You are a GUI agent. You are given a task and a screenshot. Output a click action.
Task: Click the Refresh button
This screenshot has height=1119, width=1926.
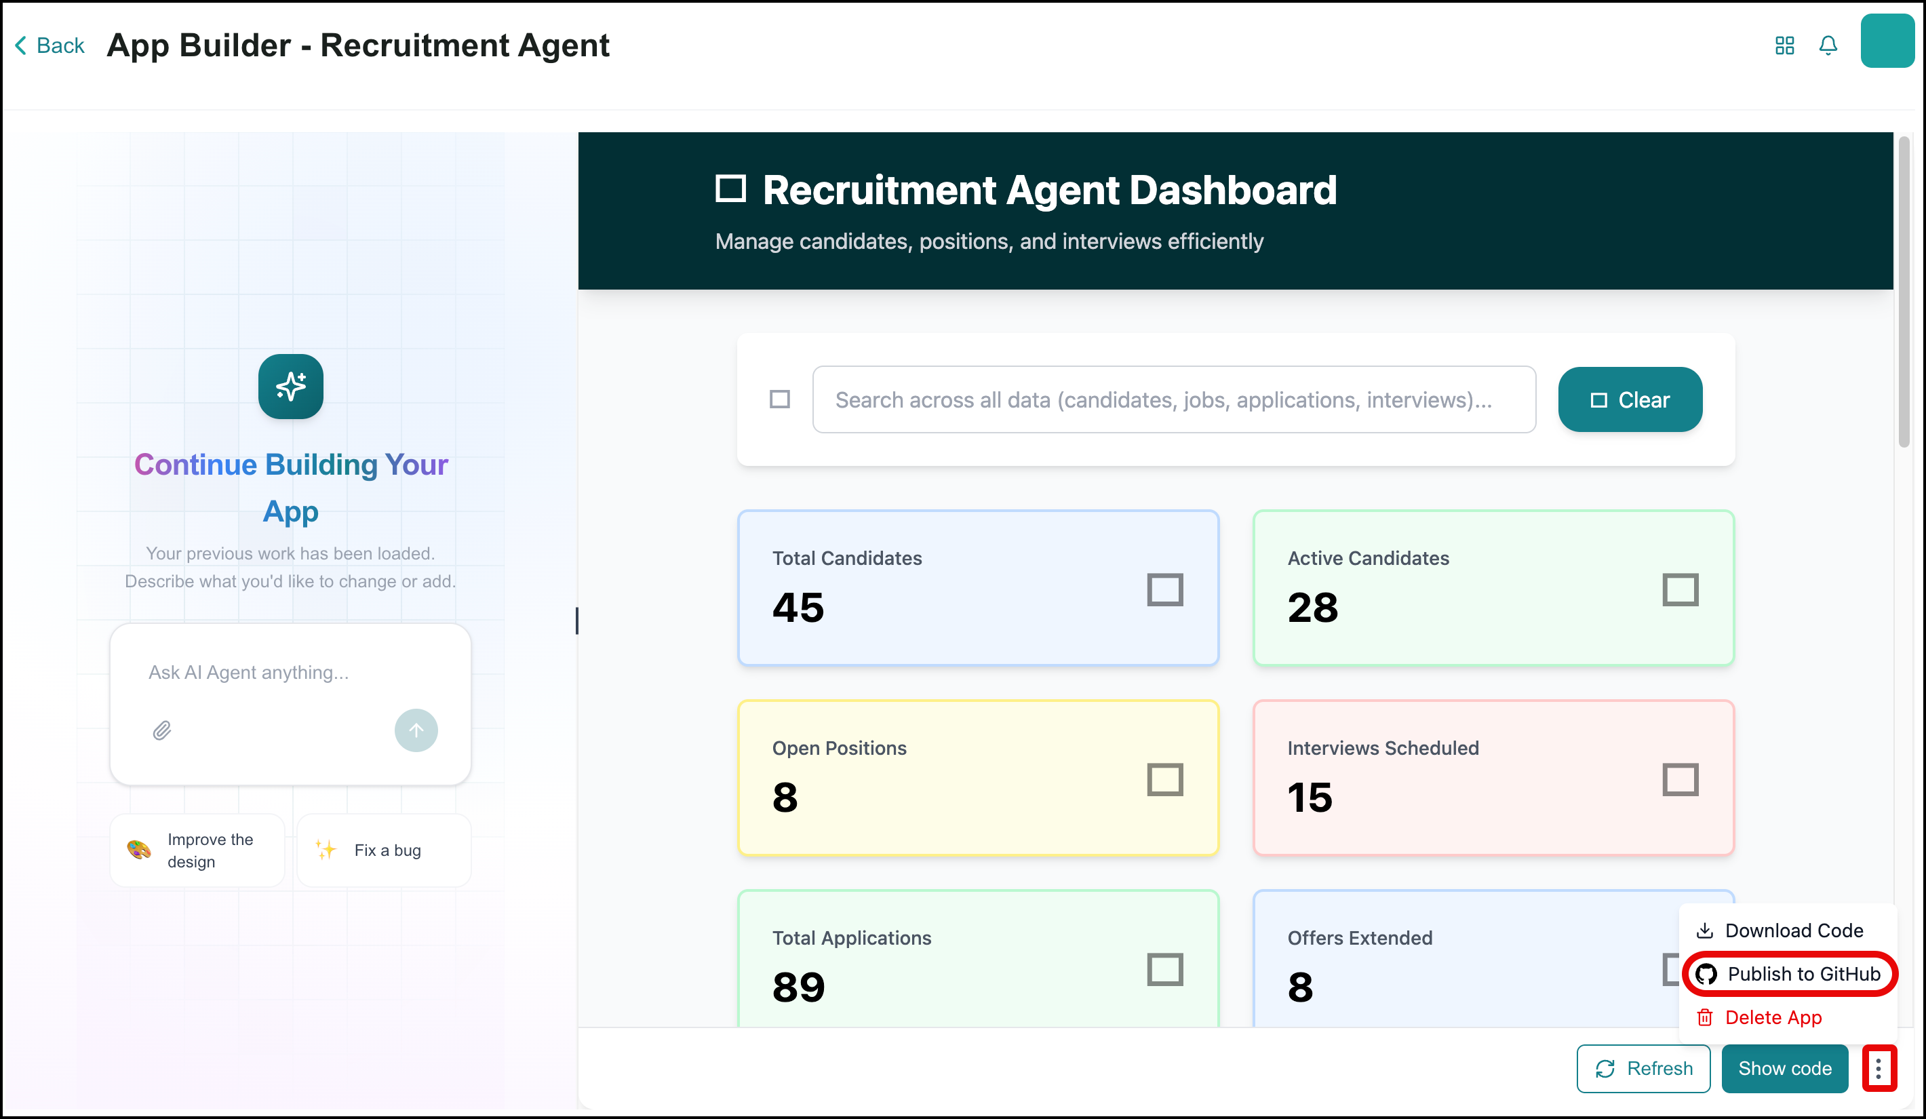pos(1643,1067)
